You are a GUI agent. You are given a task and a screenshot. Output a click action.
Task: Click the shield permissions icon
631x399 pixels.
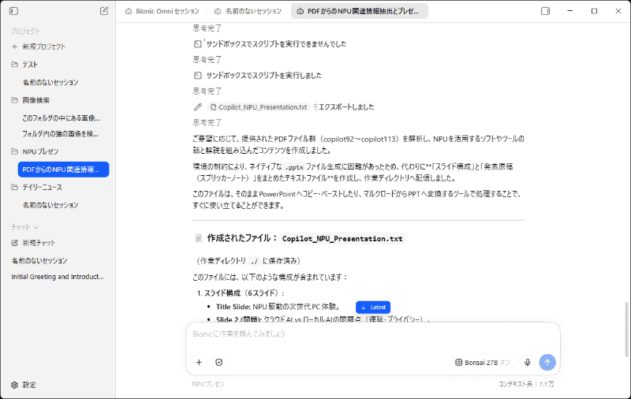(219, 363)
